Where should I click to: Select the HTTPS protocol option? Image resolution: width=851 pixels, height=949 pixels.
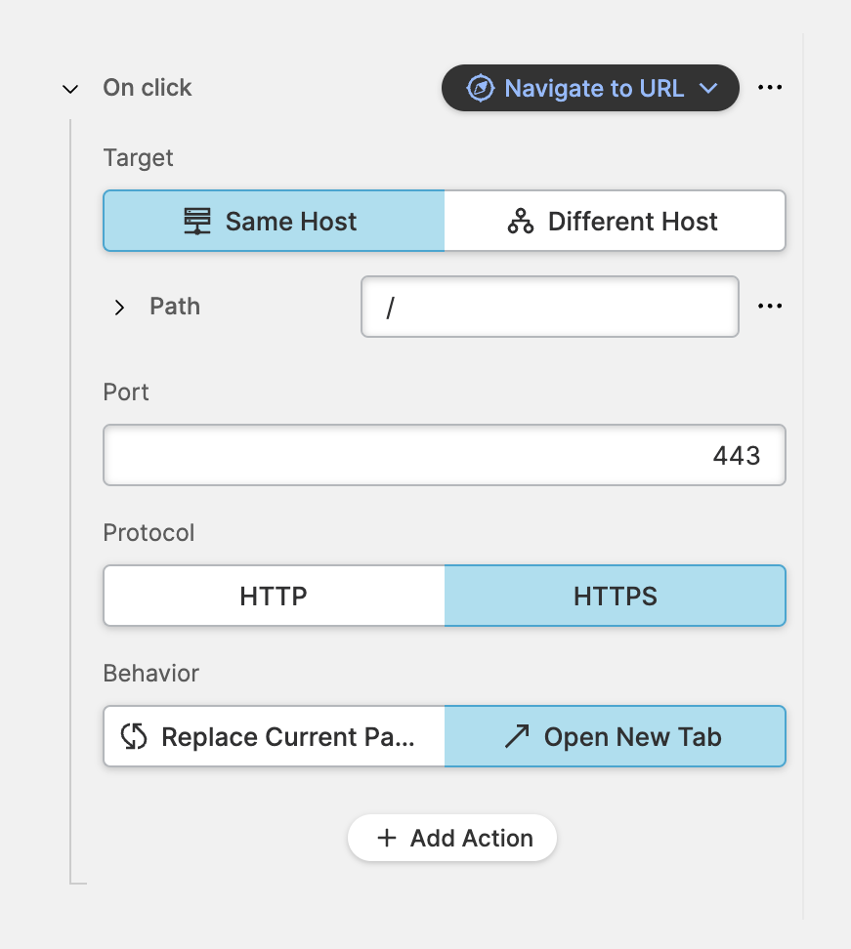tap(615, 596)
